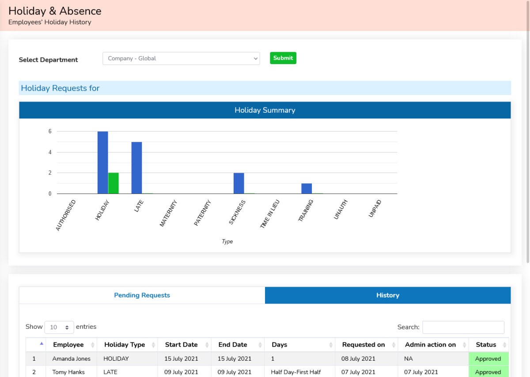Sort table by Holiday Type column
The image size is (530, 377).
(x=128, y=345)
